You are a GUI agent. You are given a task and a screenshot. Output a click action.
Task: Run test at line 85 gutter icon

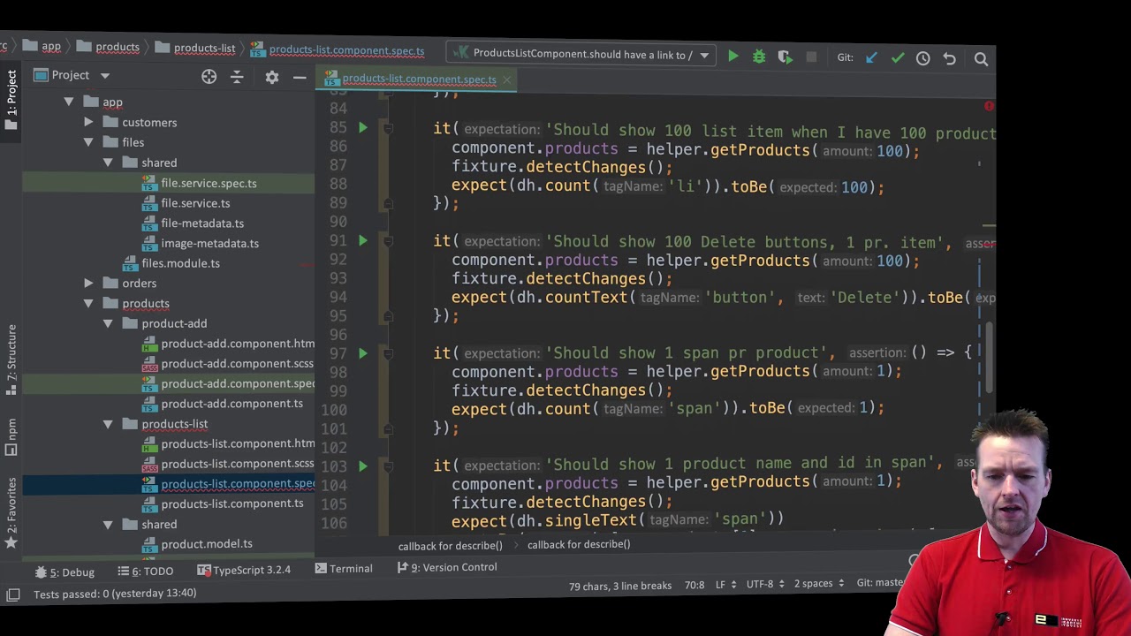coord(362,128)
